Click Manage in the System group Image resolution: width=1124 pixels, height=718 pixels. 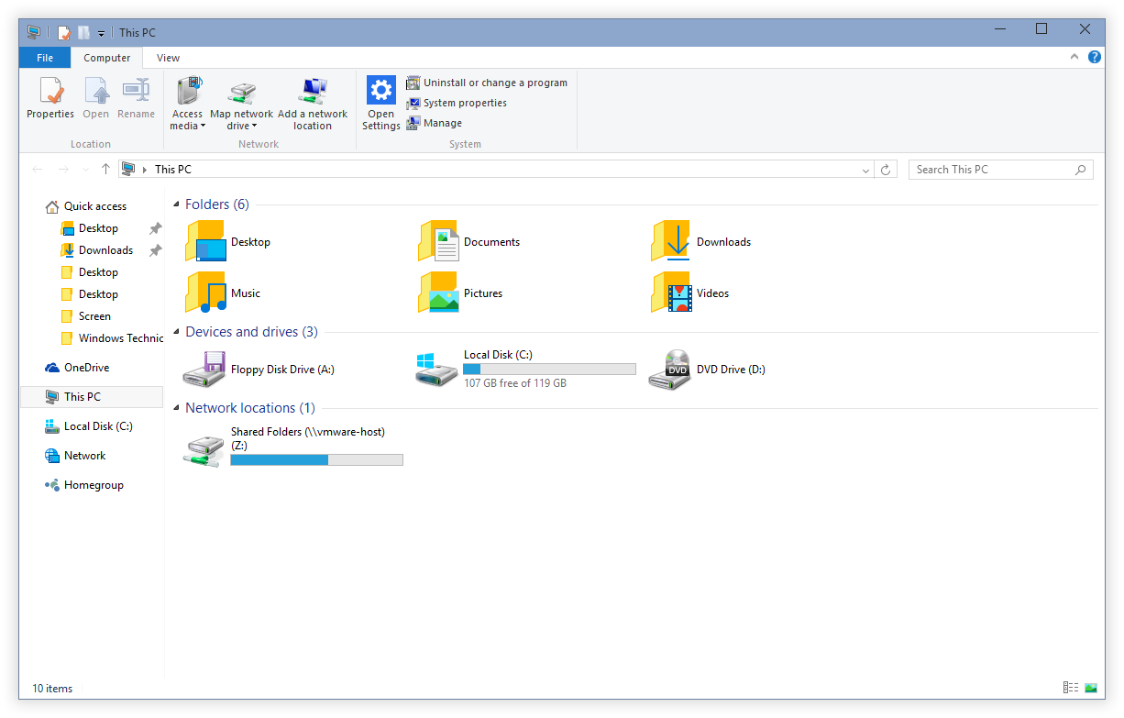click(x=435, y=123)
